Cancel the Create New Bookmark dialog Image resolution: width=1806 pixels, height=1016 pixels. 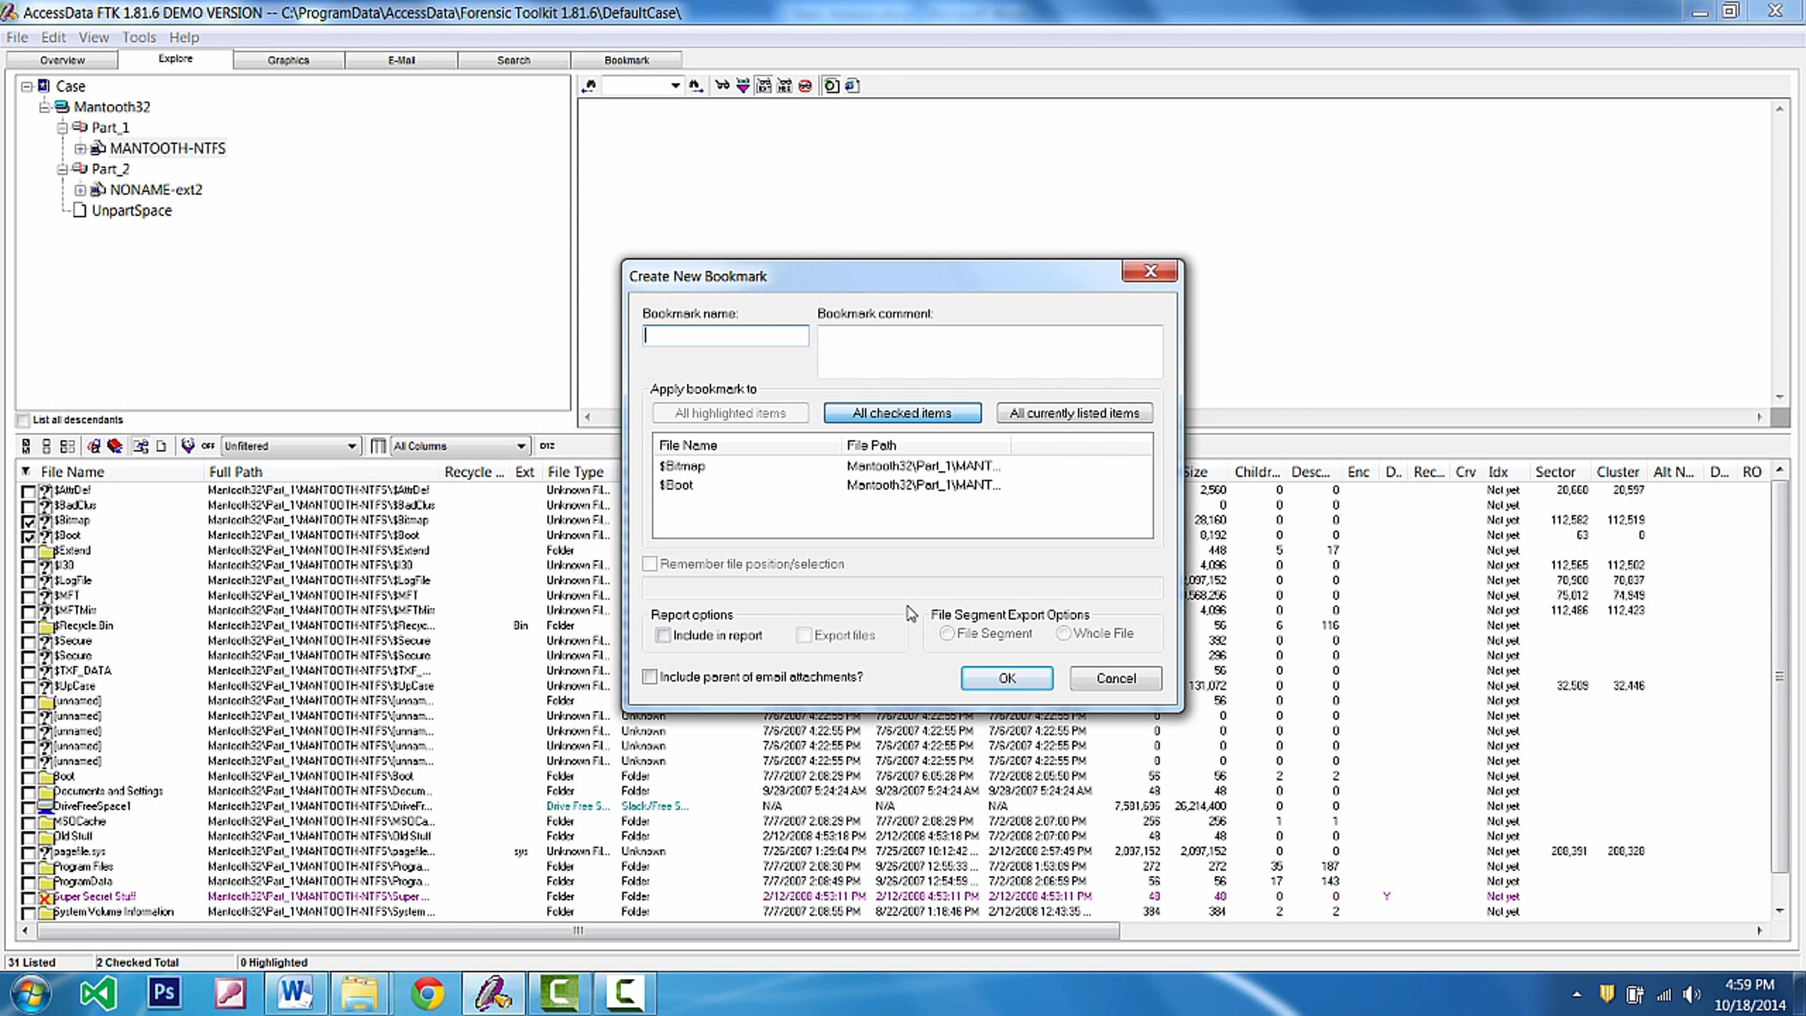pyautogui.click(x=1116, y=678)
